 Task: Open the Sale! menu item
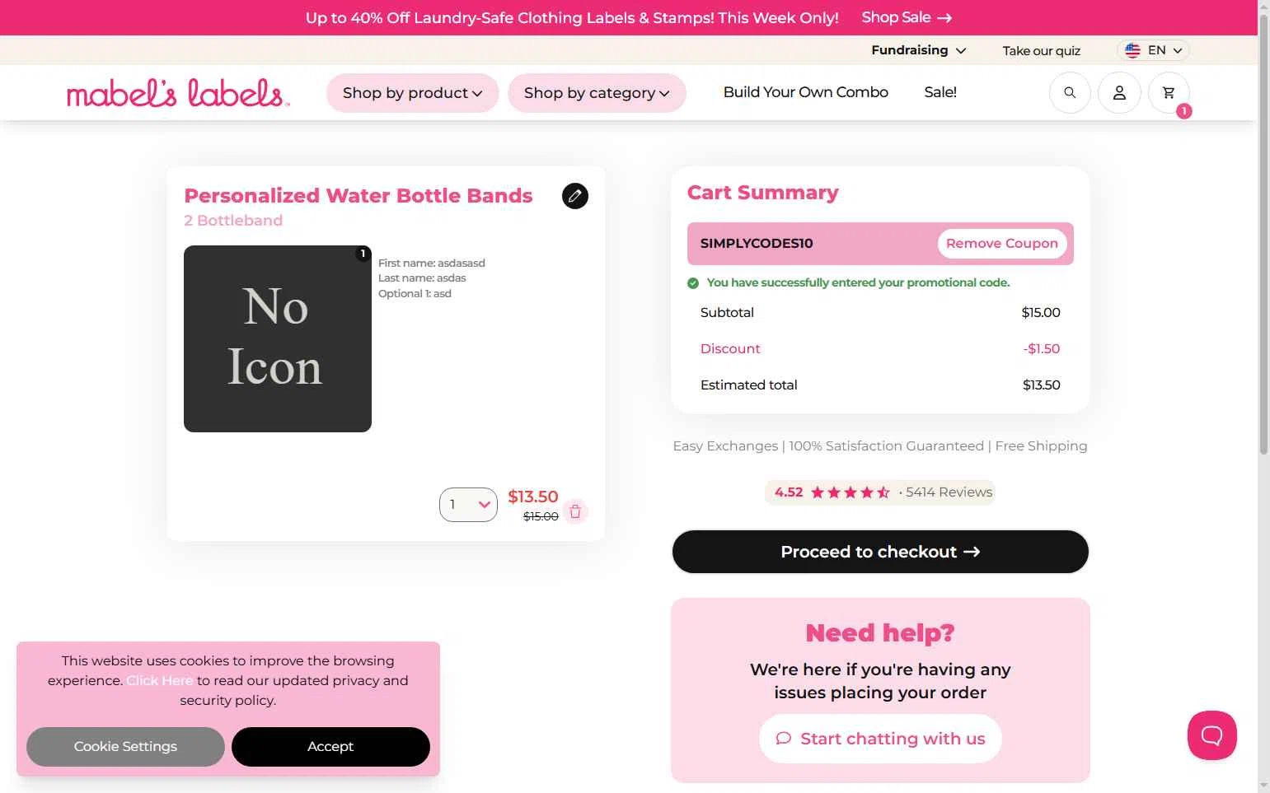click(940, 92)
